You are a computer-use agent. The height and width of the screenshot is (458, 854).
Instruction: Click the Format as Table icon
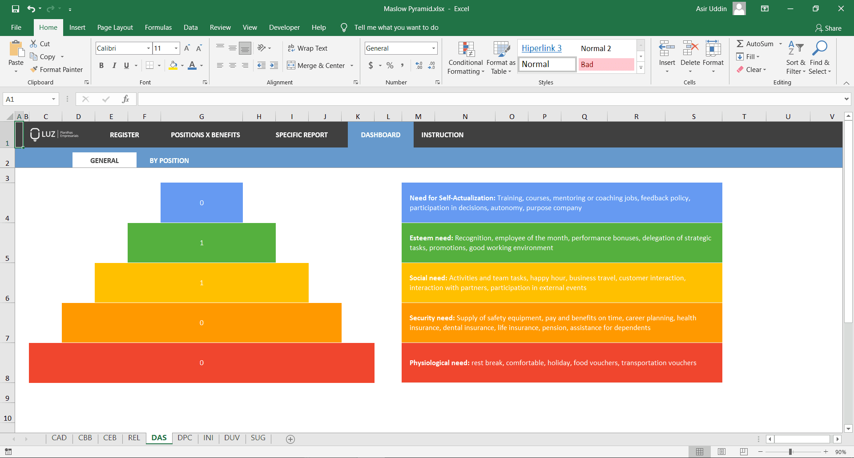501,49
